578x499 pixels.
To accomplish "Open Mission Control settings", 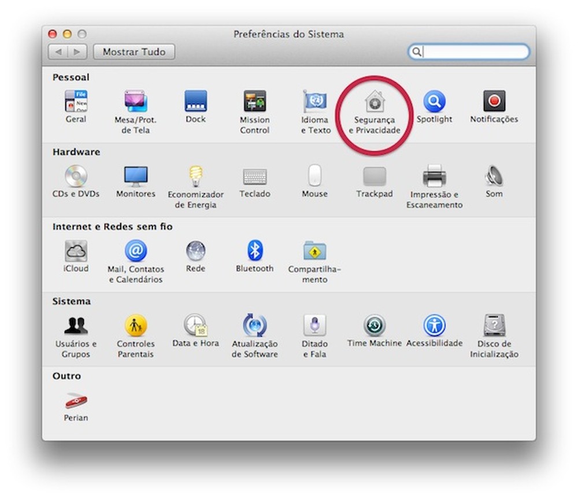I will tap(254, 102).
